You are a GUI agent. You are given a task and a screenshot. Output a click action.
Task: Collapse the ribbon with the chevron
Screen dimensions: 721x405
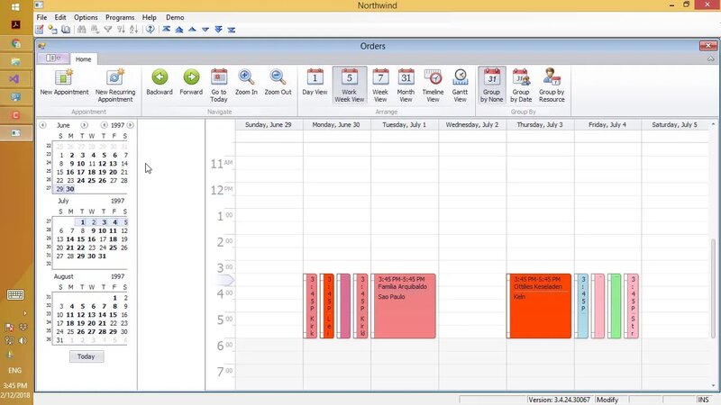pyautogui.click(x=710, y=59)
